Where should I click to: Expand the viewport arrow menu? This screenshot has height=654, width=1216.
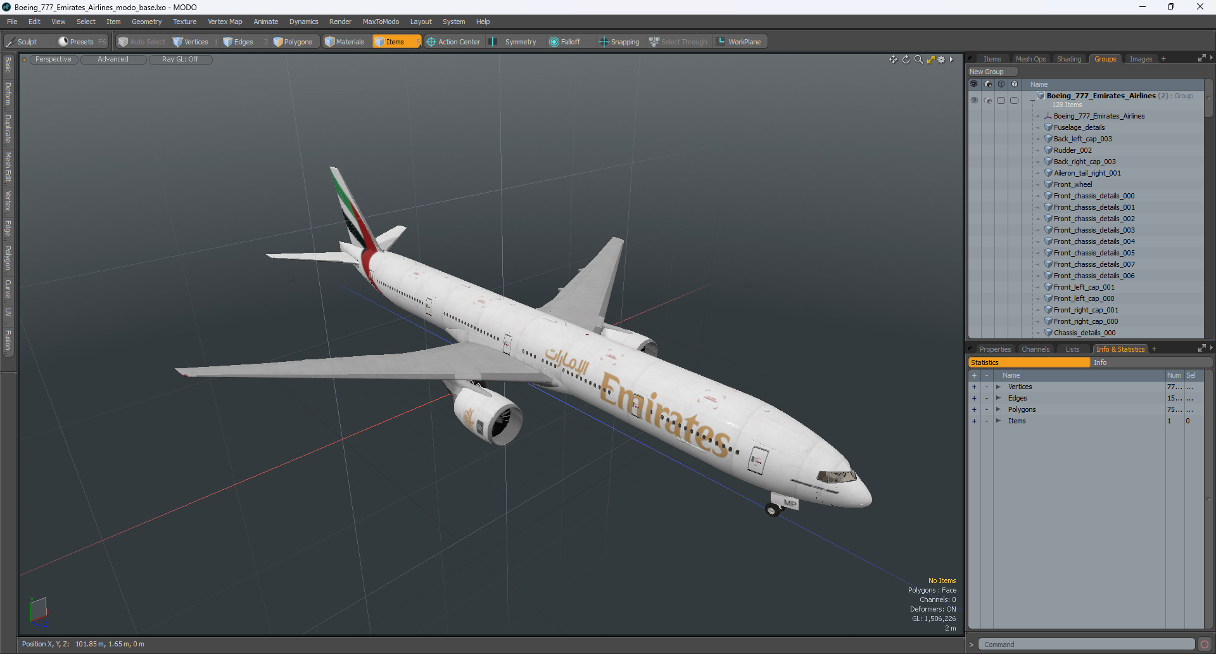[x=951, y=59]
